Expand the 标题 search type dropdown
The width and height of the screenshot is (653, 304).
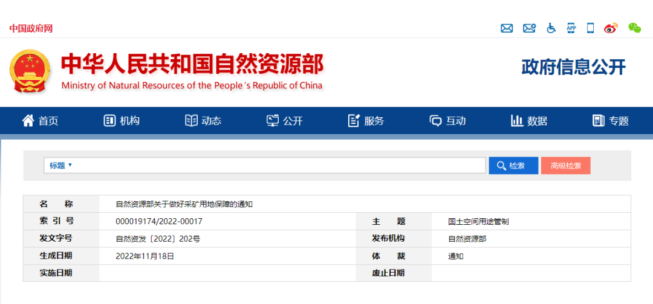click(61, 166)
